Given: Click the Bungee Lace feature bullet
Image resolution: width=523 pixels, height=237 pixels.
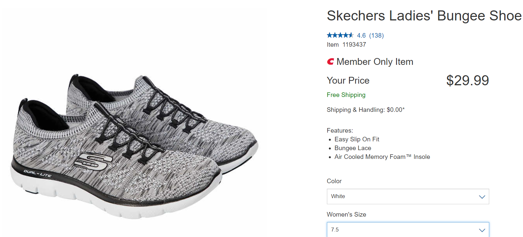Looking at the screenshot, I should [353, 148].
